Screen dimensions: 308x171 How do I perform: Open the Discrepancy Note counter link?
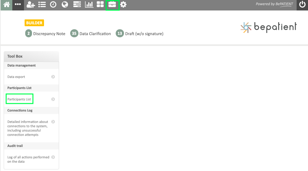click(45, 34)
